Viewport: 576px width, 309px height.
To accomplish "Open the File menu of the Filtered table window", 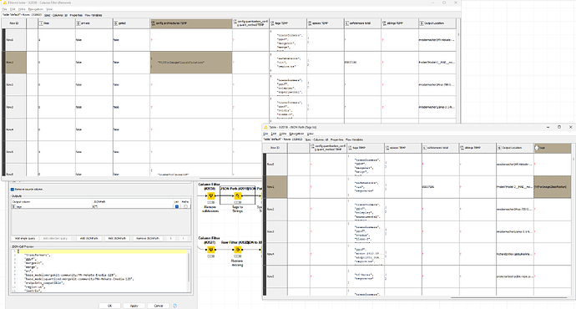I will point(5,9).
